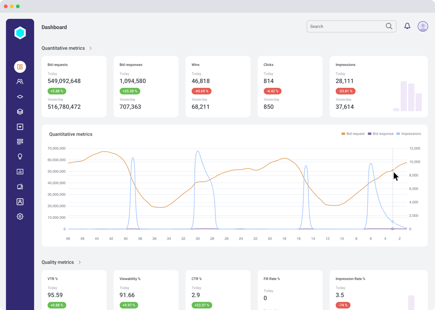Click the notification bell icon
Viewport: 435px width, 310px height.
coord(407,26)
